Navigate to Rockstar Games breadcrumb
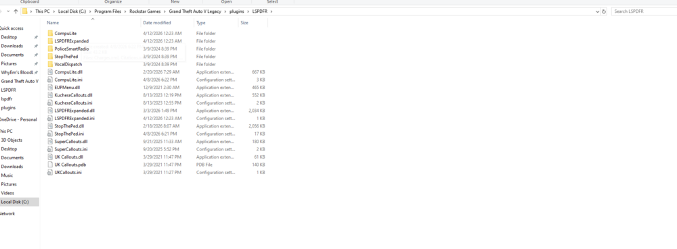677x249 pixels. tap(145, 11)
